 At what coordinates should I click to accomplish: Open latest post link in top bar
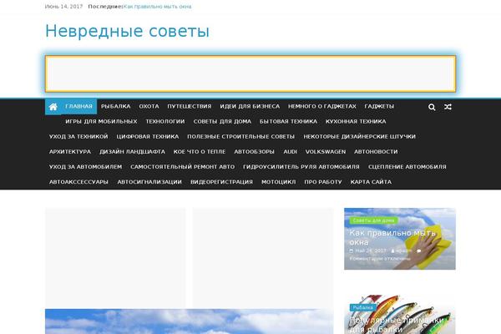coord(157,7)
